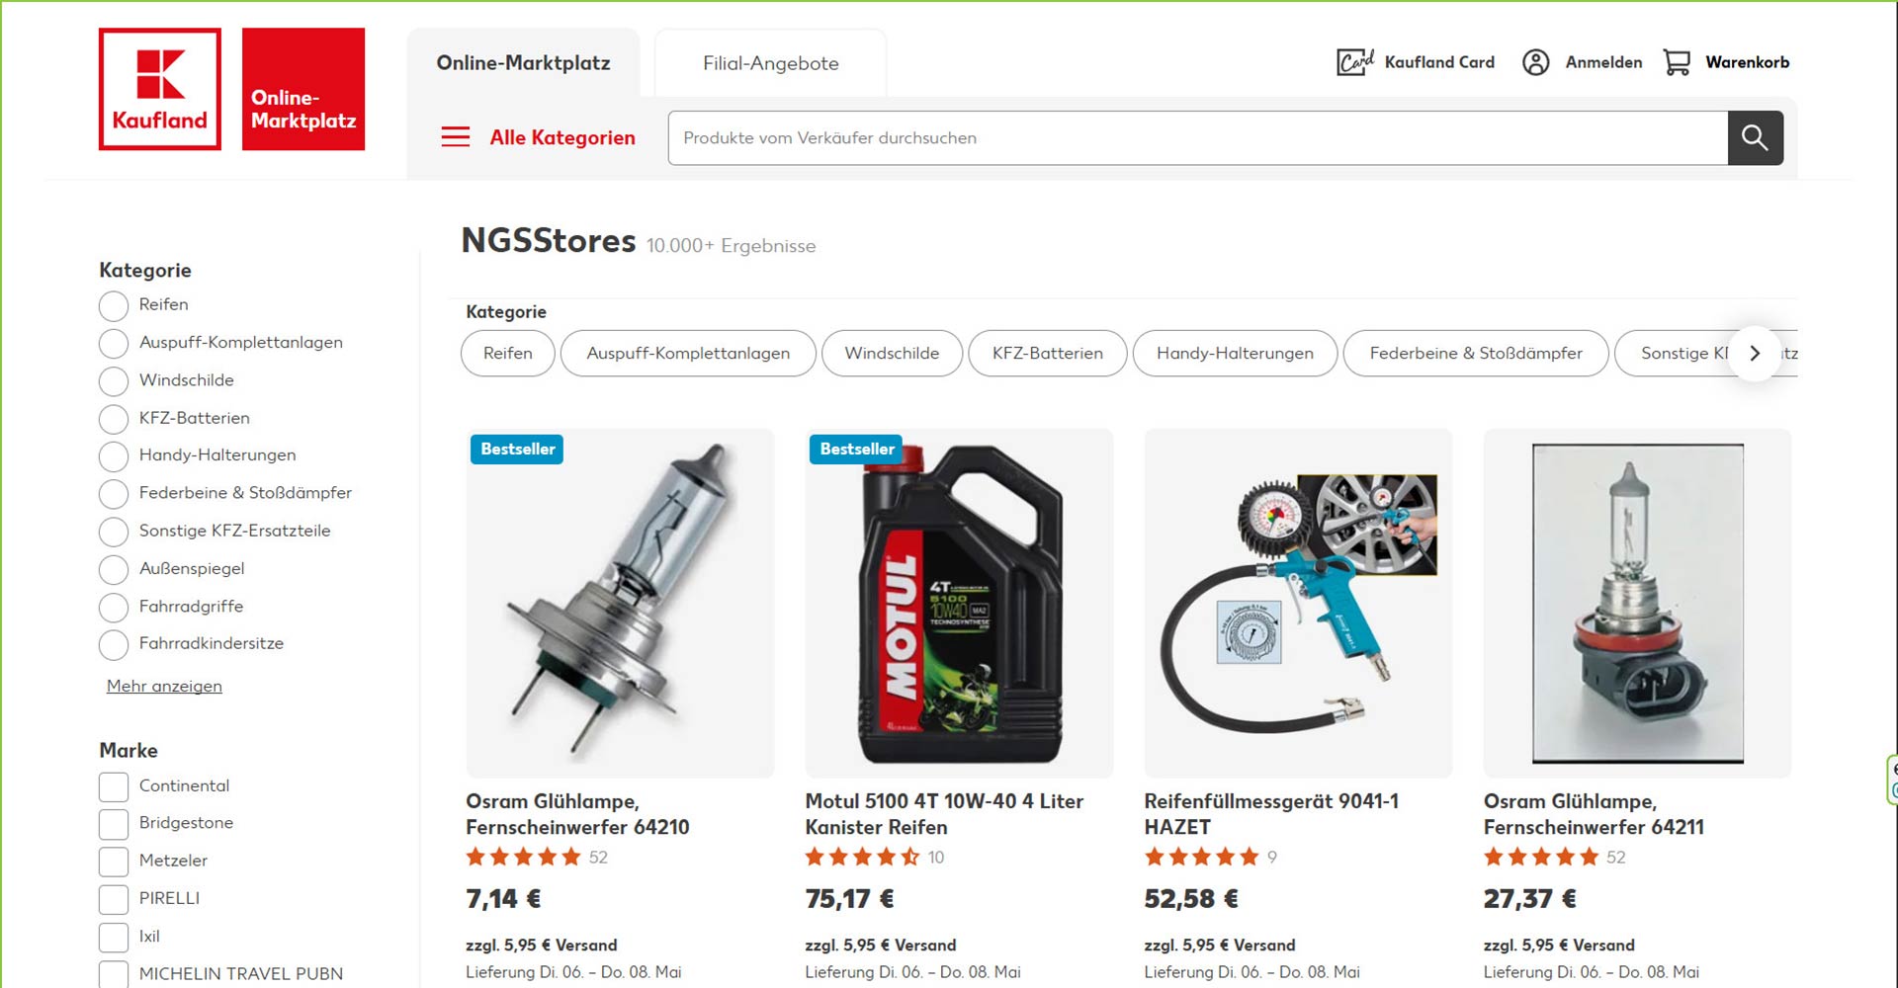
Task: Select the Reifen category radio button
Action: tap(114, 305)
